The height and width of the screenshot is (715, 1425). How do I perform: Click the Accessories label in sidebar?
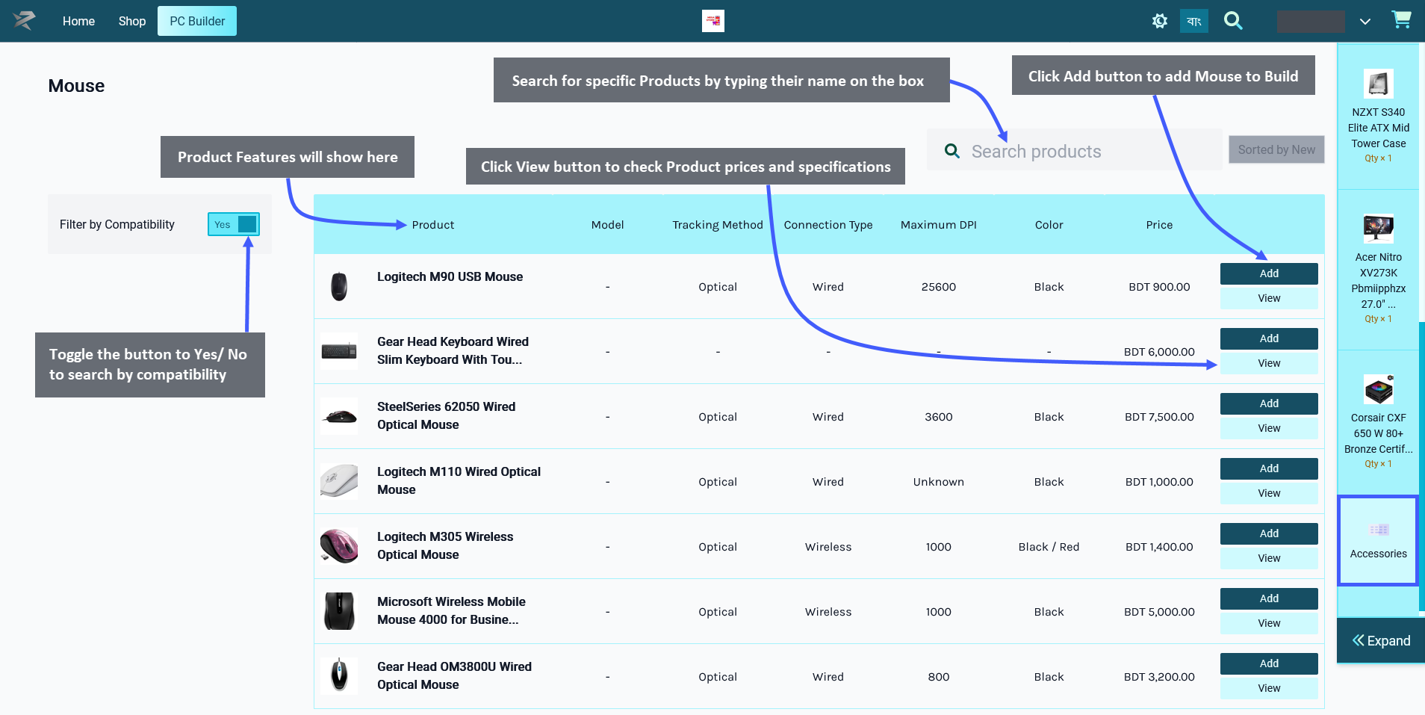1378,554
